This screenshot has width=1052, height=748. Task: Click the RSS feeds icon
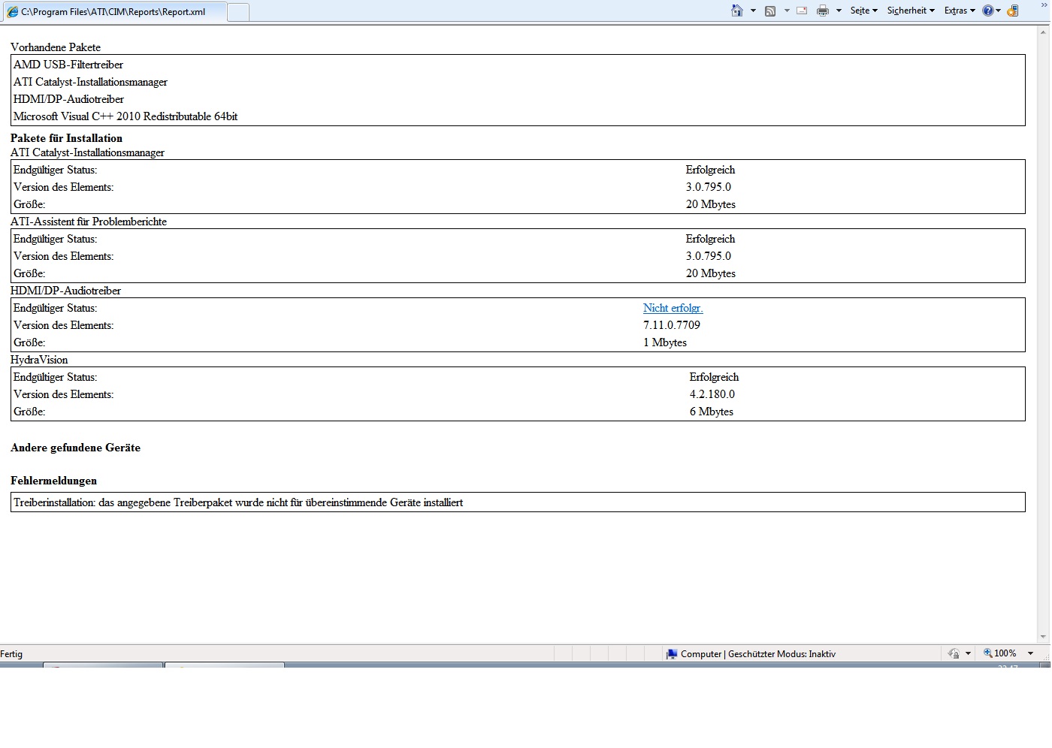[770, 11]
